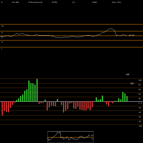Click the tallest green MR histogram bar

pos(37,90)
